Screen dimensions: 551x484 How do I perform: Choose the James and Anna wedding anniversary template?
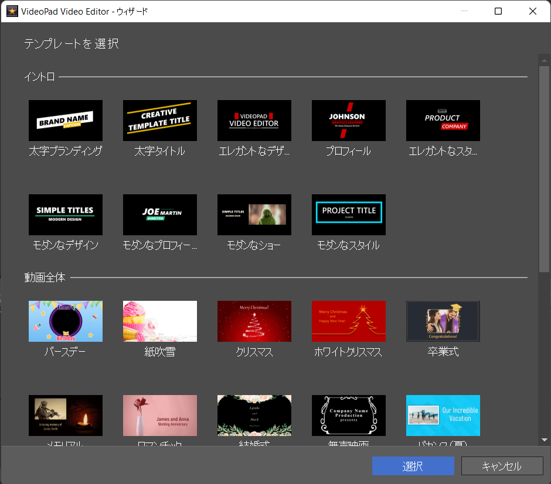160,416
